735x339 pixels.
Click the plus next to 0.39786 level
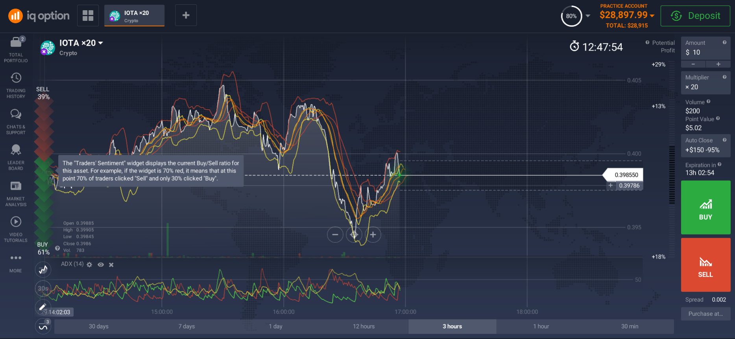[611, 185]
